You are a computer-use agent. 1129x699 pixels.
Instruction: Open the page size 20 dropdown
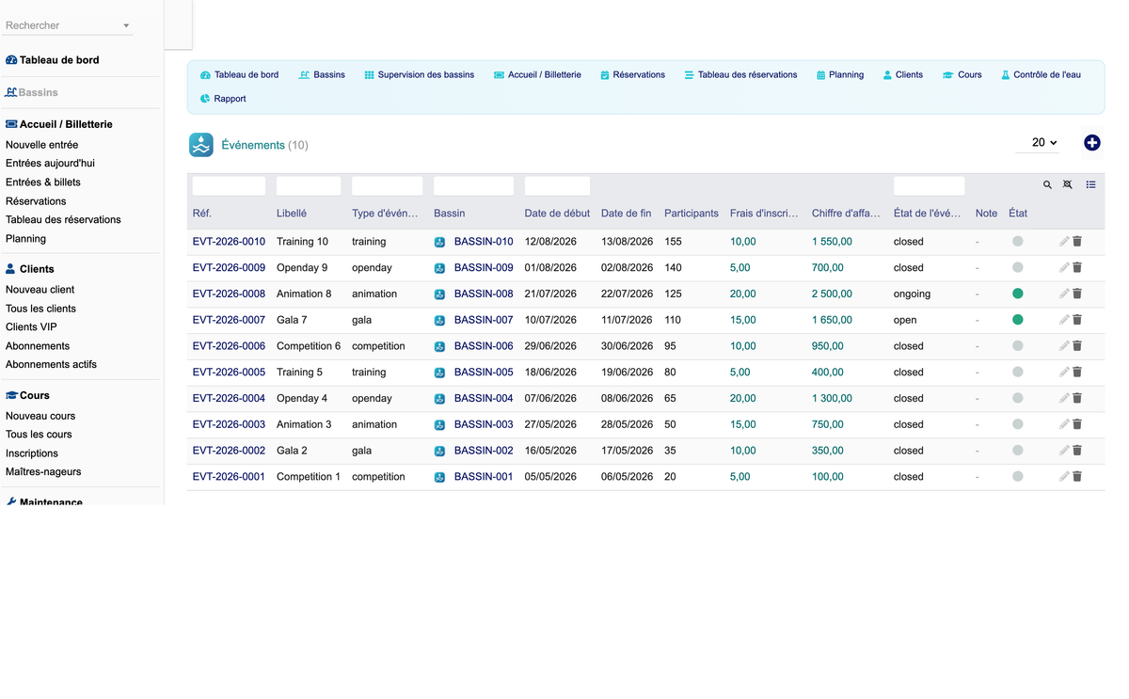(x=1039, y=143)
